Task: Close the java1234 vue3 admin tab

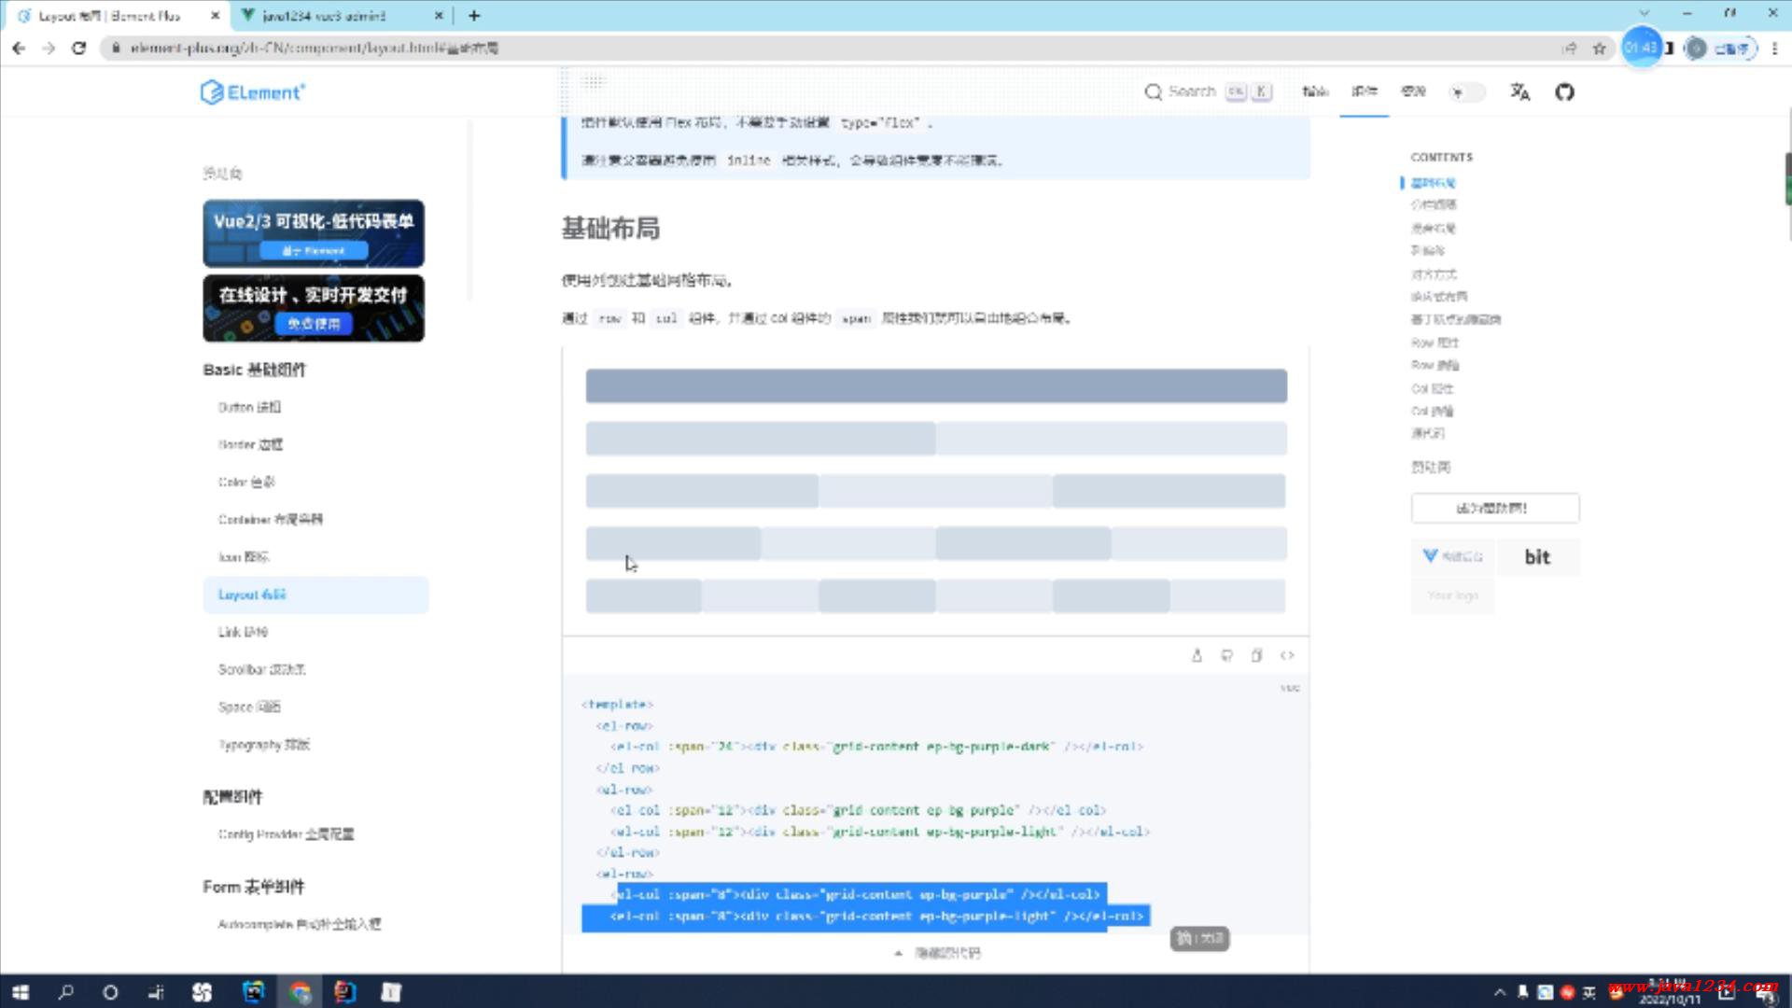Action: point(438,16)
